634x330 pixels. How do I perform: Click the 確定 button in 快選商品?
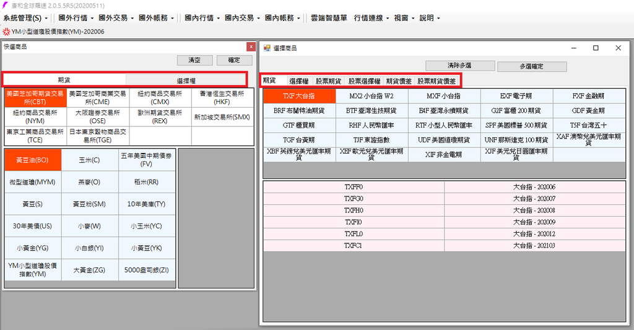(234, 60)
